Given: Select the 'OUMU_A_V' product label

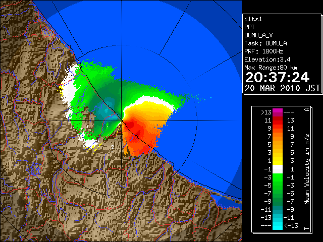Looking at the screenshot, I should [258, 35].
